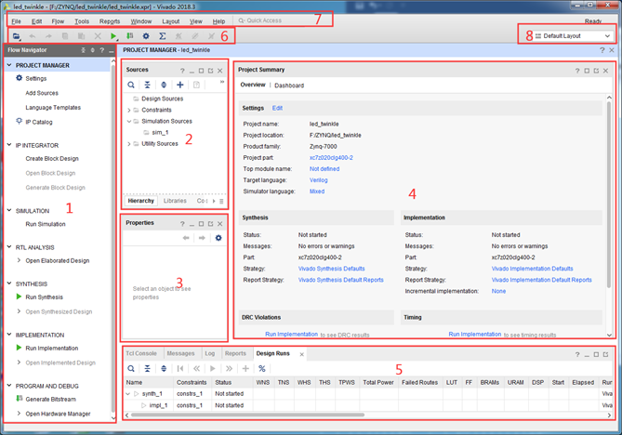Expand Open Elaborated Design item
622x435 pixels.
19,260
